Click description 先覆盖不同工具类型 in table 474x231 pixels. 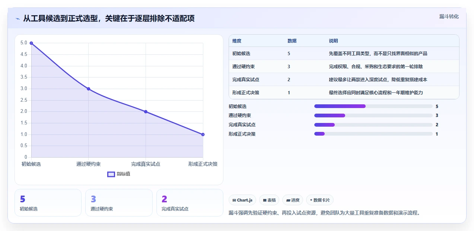[x=378, y=54]
